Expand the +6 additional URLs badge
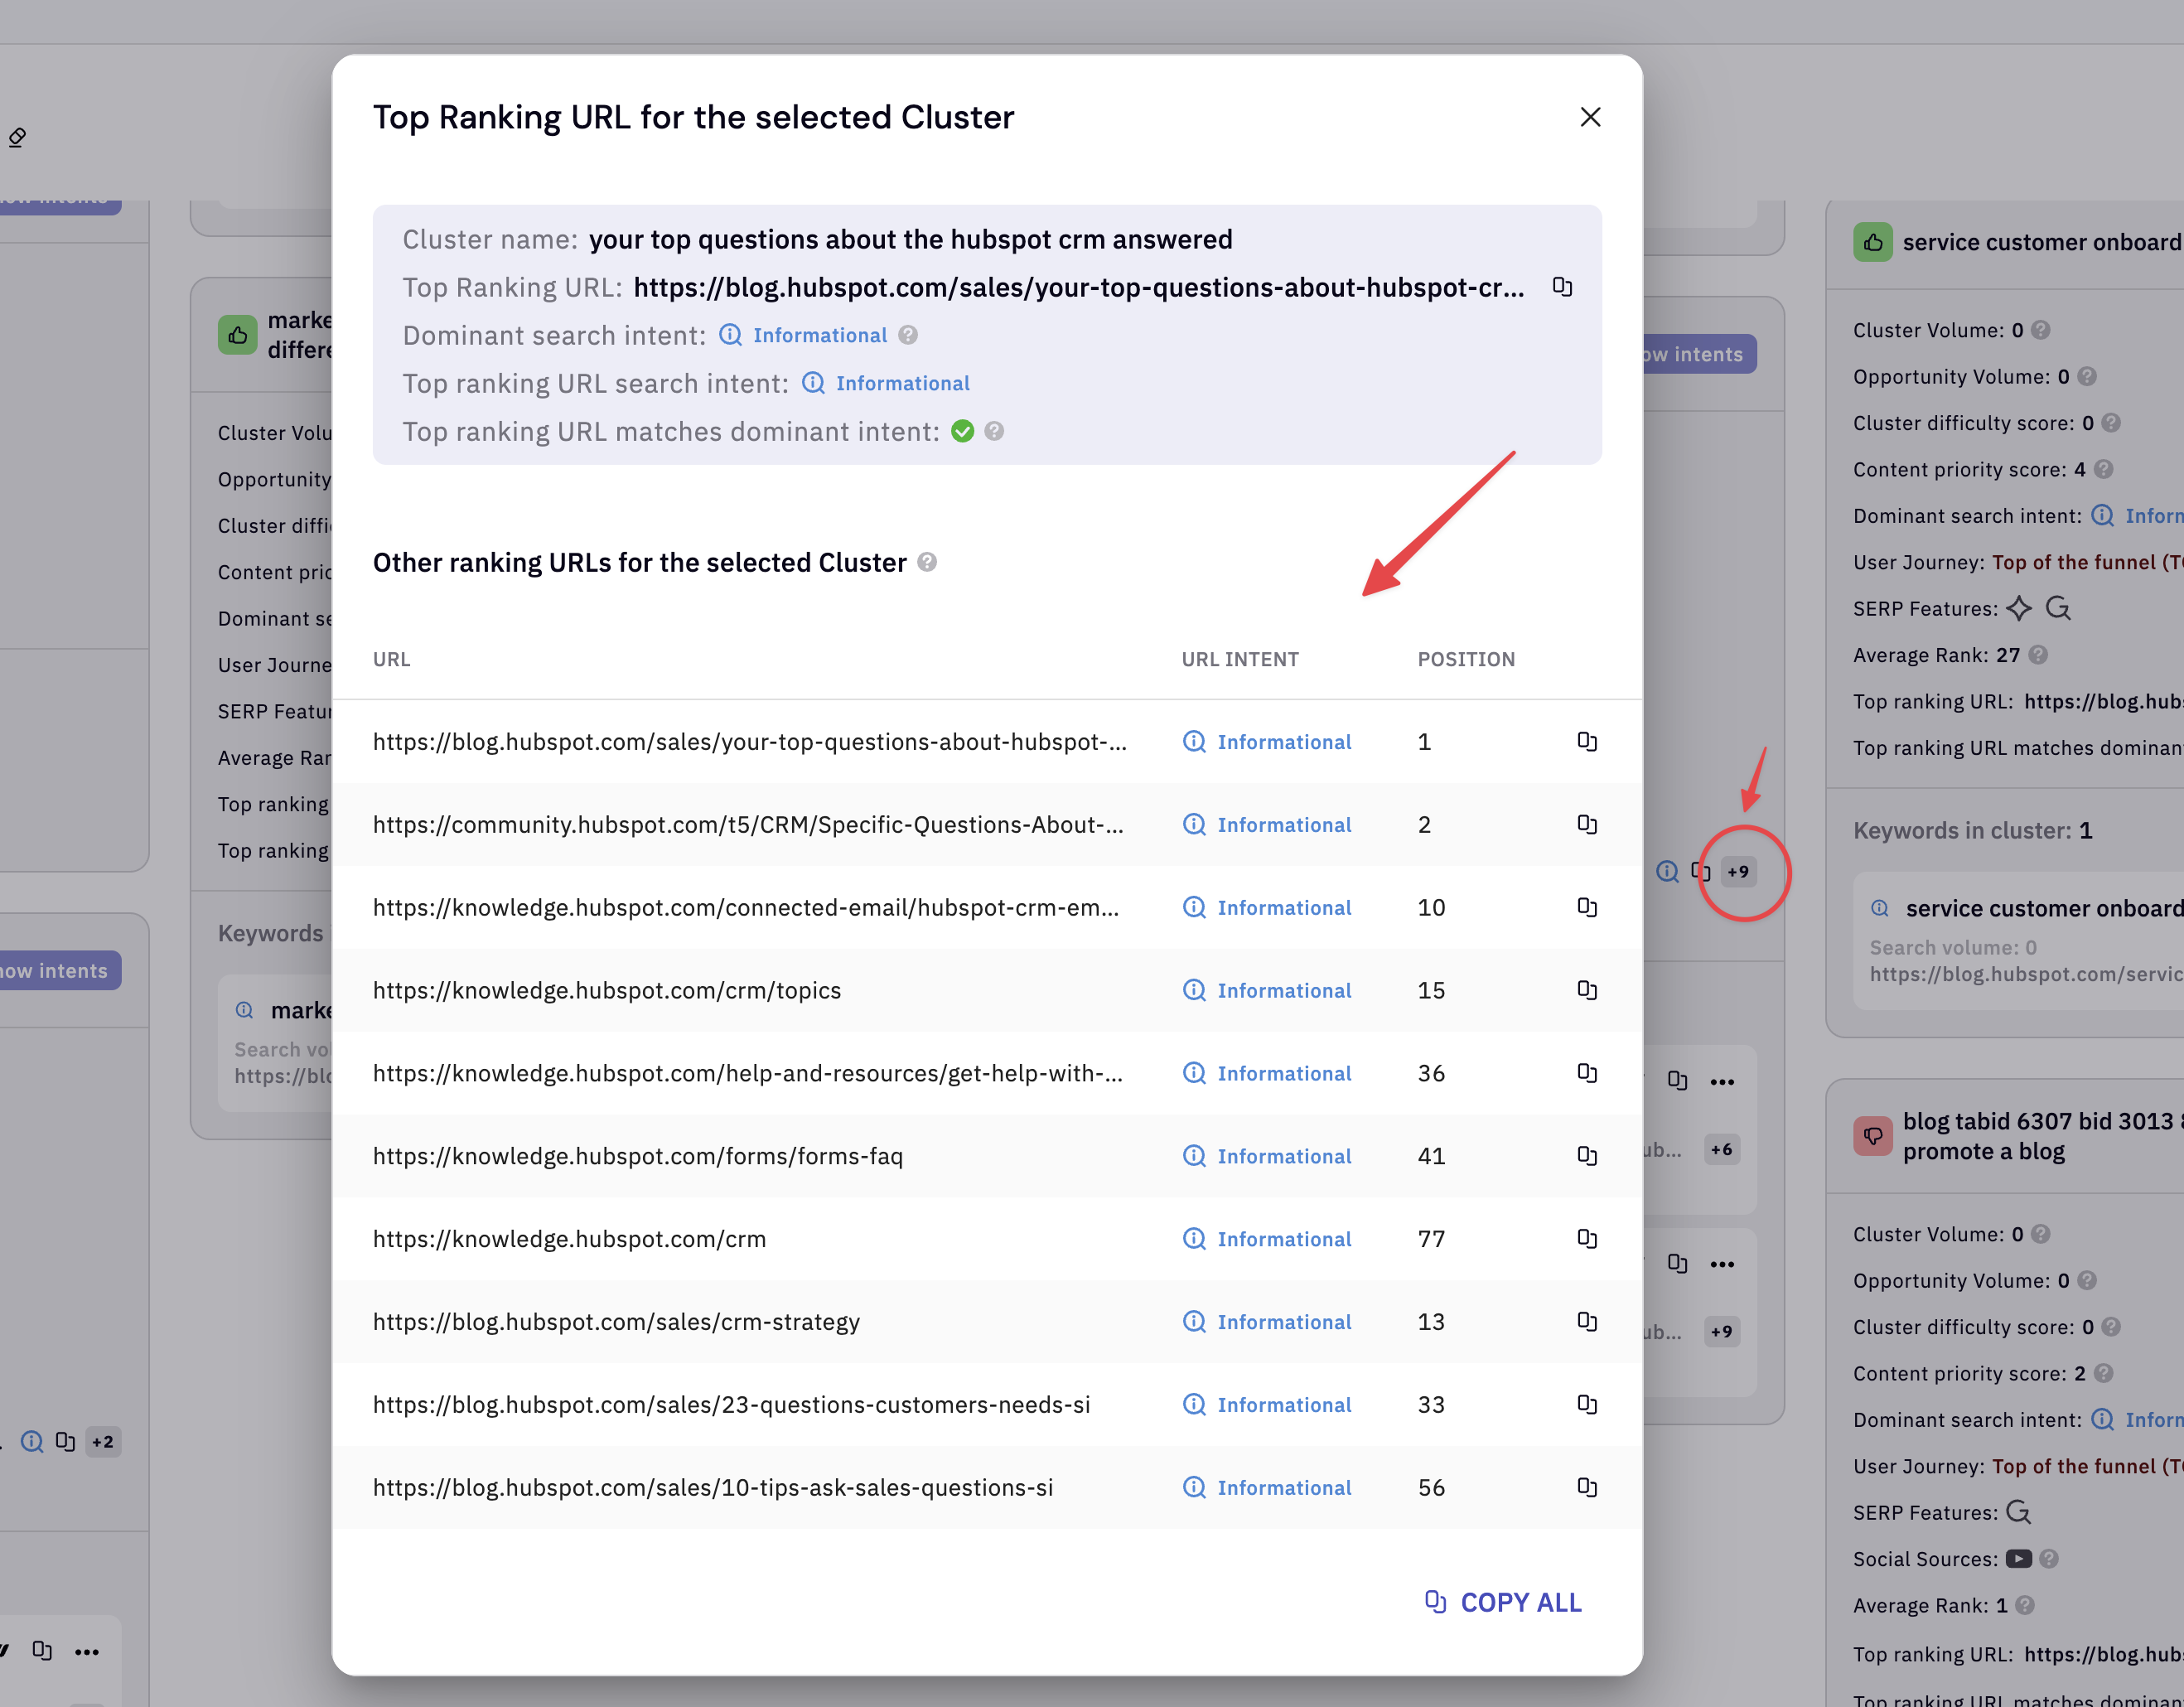Image resolution: width=2184 pixels, height=1707 pixels. [1721, 1150]
